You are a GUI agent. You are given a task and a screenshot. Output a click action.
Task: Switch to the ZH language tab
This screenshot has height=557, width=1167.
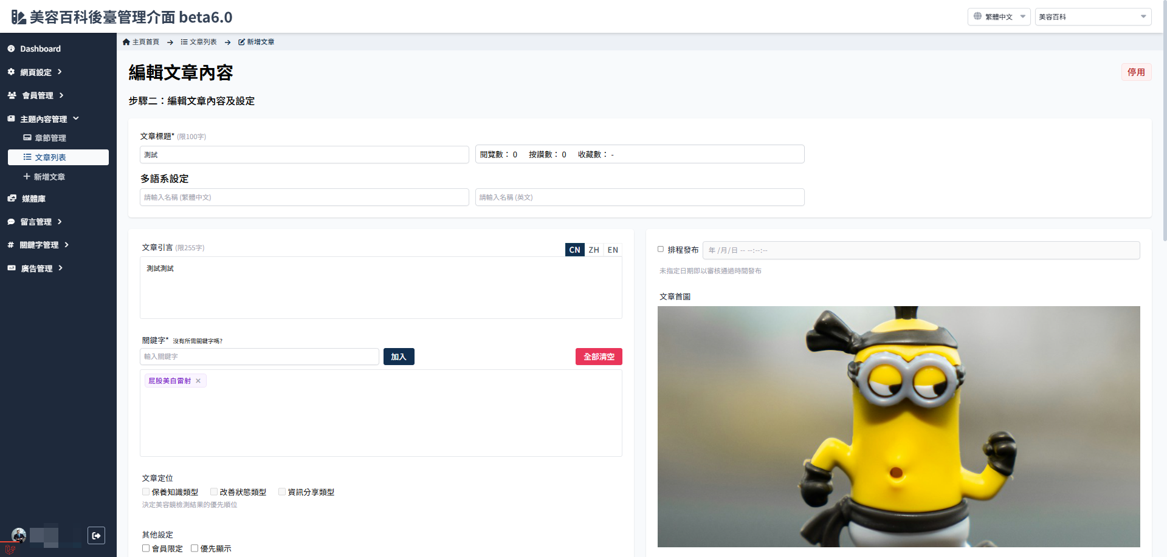click(x=594, y=250)
